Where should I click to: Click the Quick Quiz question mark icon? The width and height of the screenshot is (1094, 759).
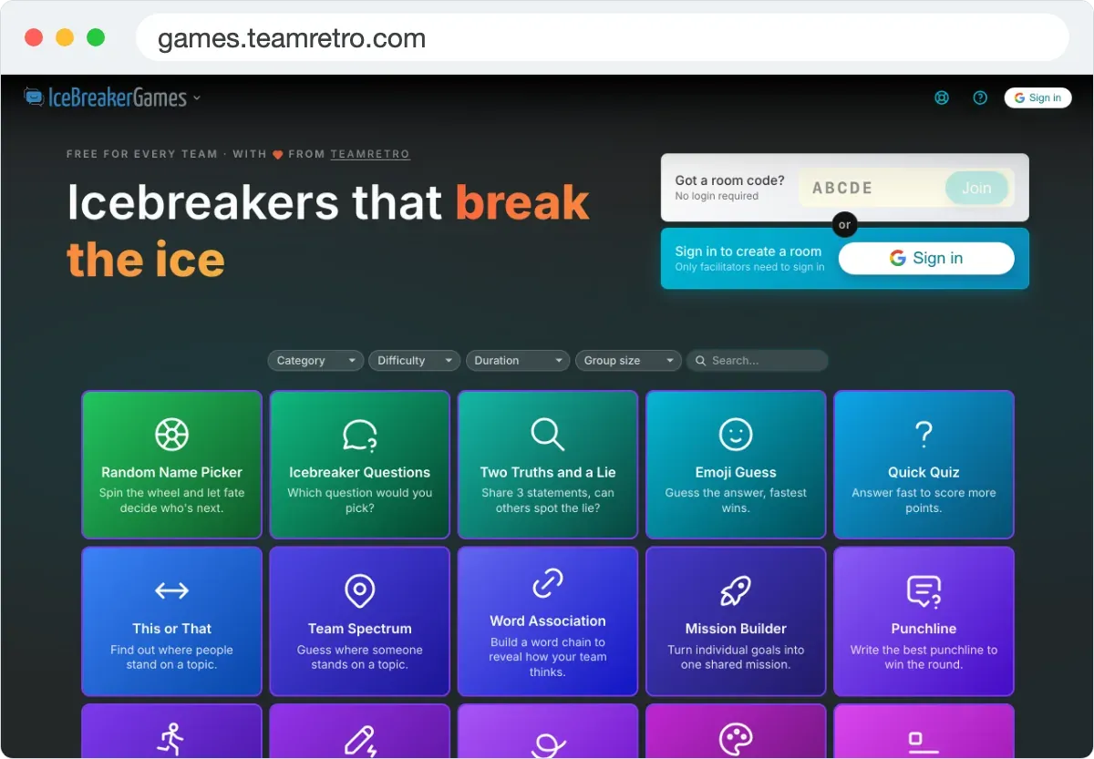point(924,435)
